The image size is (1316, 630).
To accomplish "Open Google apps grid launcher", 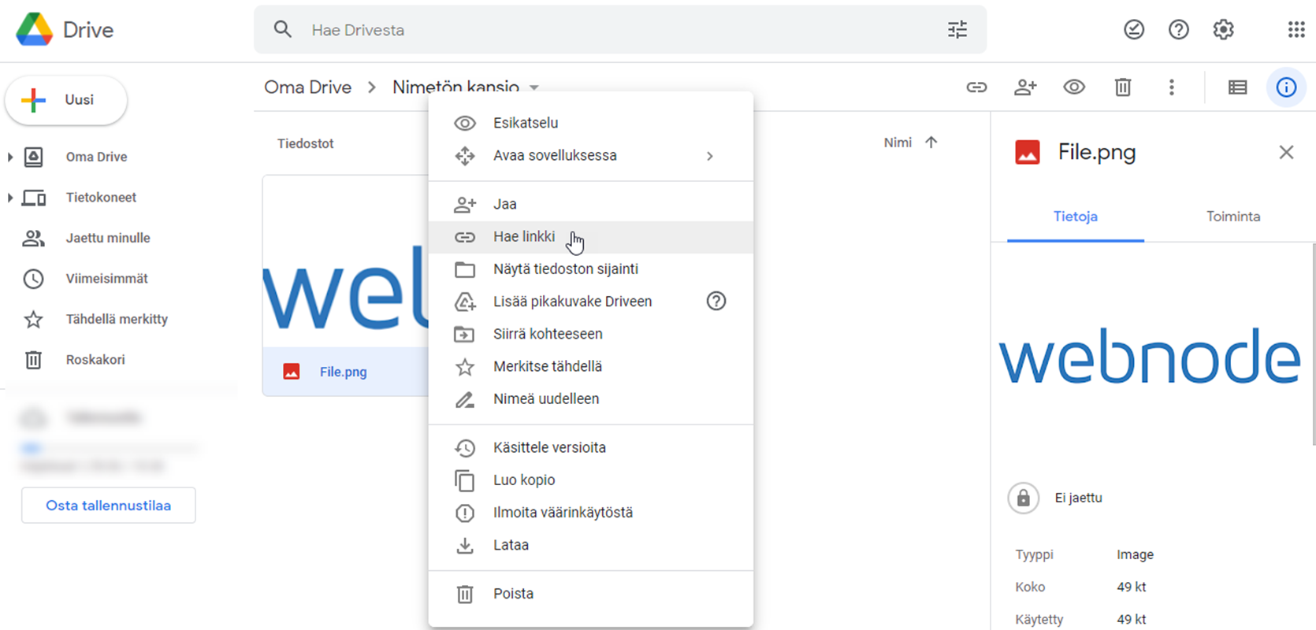I will click(1296, 30).
